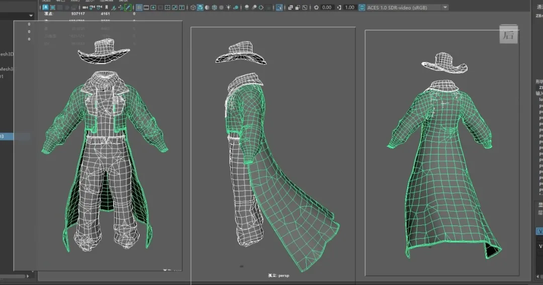Click the Select Camera icon
This screenshot has width=543, height=285.
tap(85, 7)
